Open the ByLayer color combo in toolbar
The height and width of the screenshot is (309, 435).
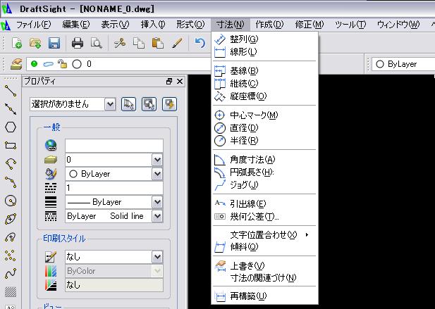click(x=403, y=64)
